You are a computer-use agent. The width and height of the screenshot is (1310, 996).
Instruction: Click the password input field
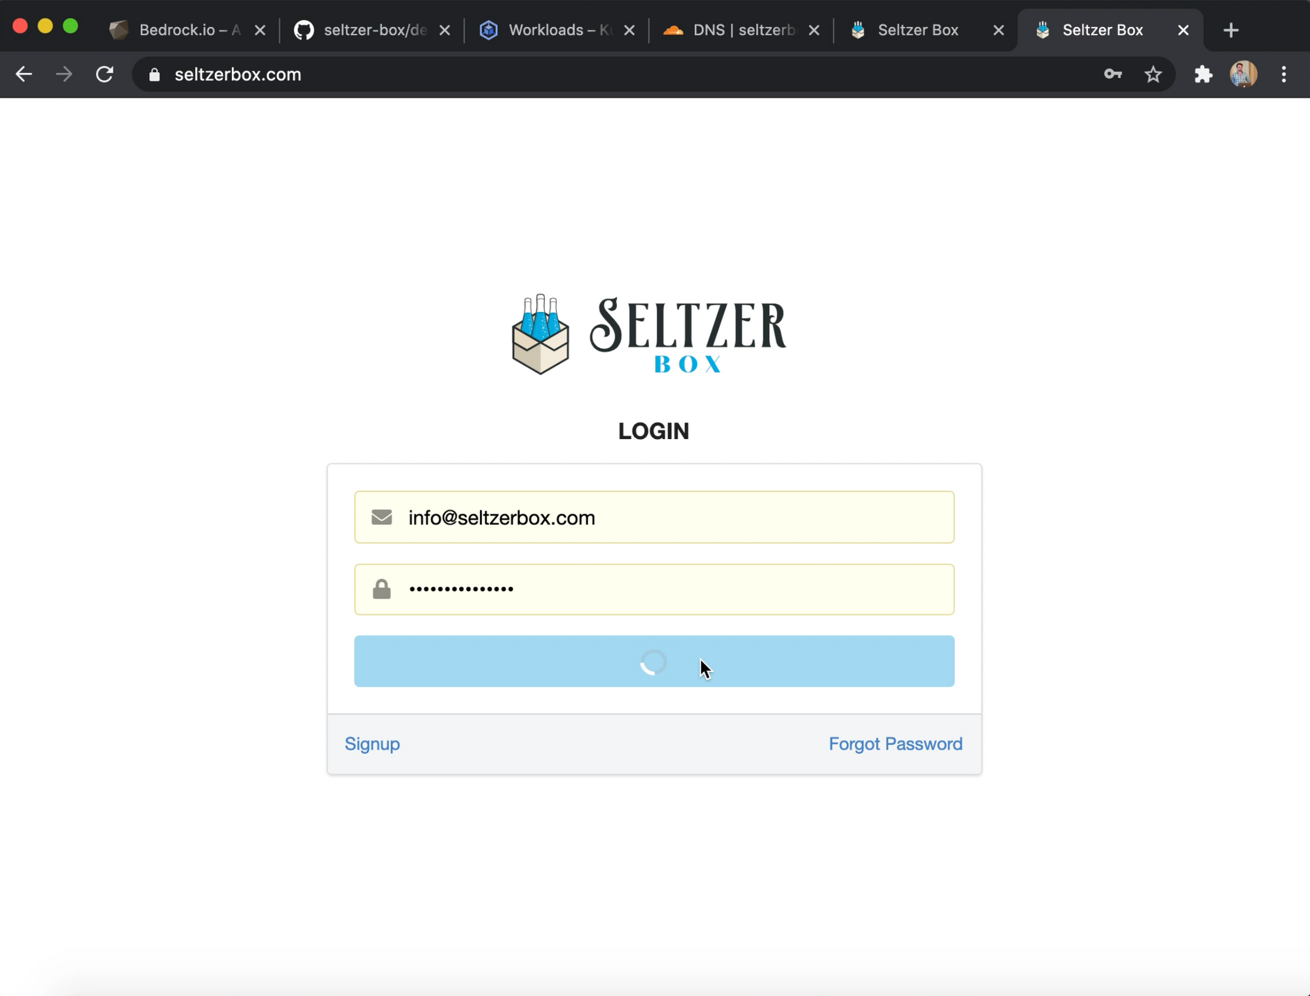[654, 589]
